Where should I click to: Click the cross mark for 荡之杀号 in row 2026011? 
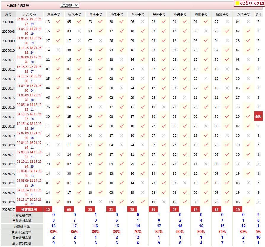tap(122, 60)
